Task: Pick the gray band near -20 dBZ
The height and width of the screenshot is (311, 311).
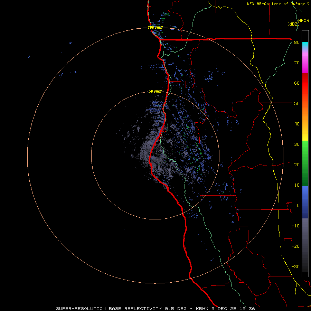Action: pos(305,246)
